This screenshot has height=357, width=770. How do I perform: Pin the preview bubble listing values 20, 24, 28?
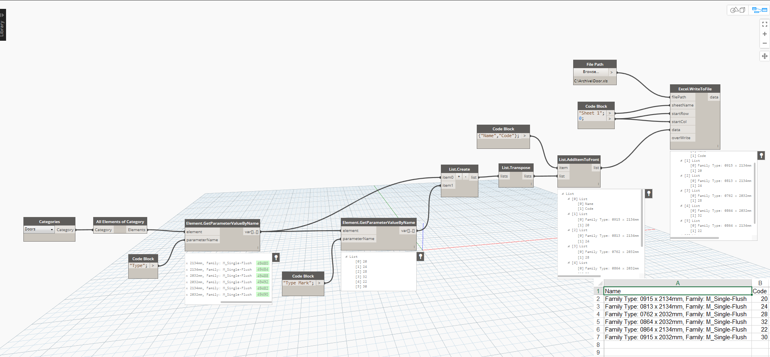420,256
